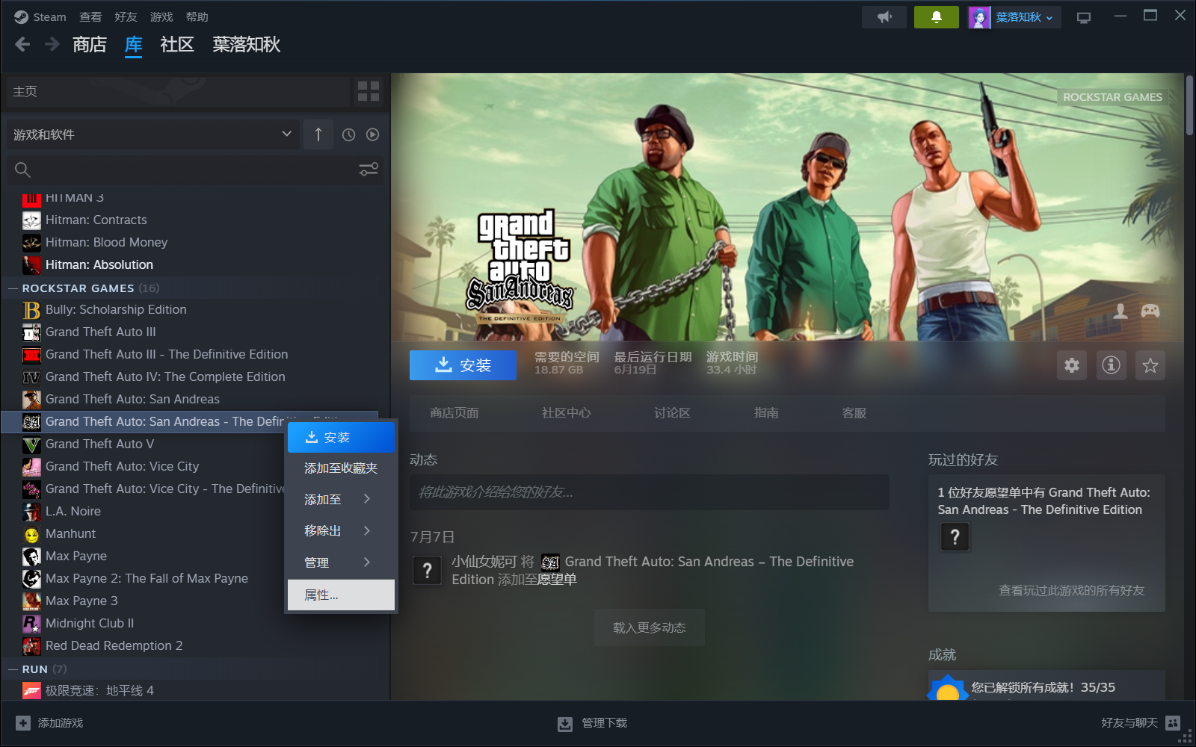The image size is (1196, 747).
Task: Go to the 商店 tab
Action: coord(90,45)
